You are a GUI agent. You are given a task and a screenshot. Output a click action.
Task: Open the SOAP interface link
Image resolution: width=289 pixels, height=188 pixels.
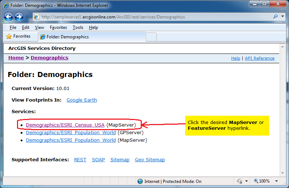98,159
